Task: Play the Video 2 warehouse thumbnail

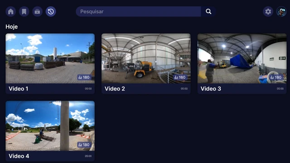Action: tap(146, 58)
